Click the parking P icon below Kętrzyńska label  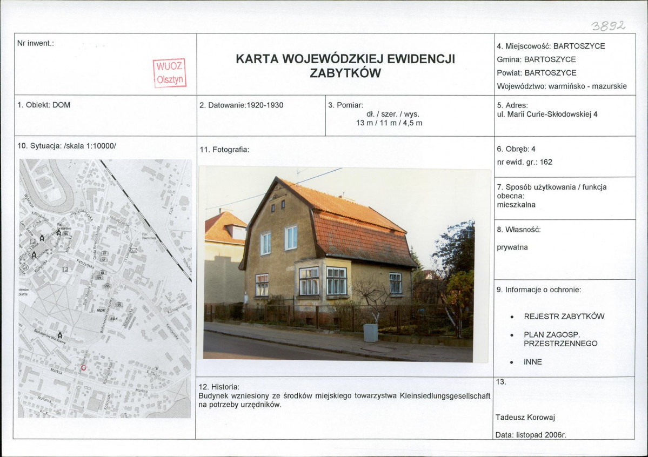click(65, 270)
